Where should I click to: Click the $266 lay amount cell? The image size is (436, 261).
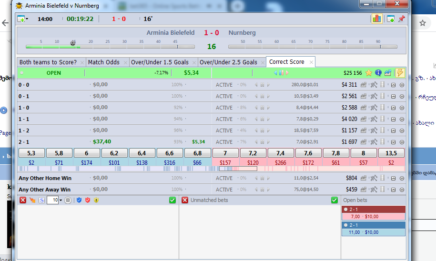[280, 162]
